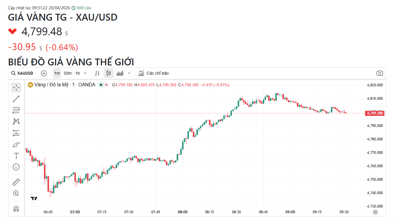Expand the time interval dropdown chevron

pyautogui.click(x=85, y=73)
